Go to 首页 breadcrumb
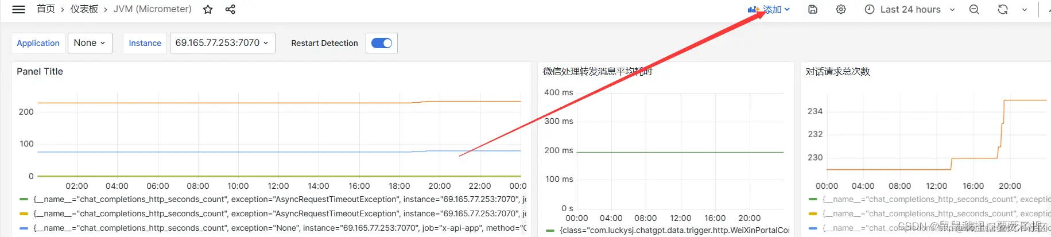Screen dimensions: 1051x237 tap(46, 9)
